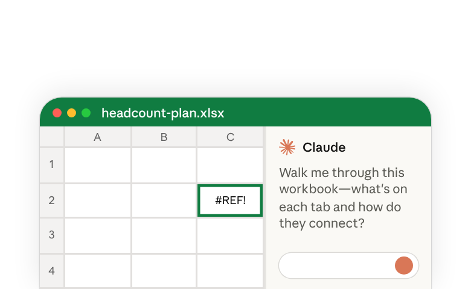Select column B header

(x=164, y=137)
